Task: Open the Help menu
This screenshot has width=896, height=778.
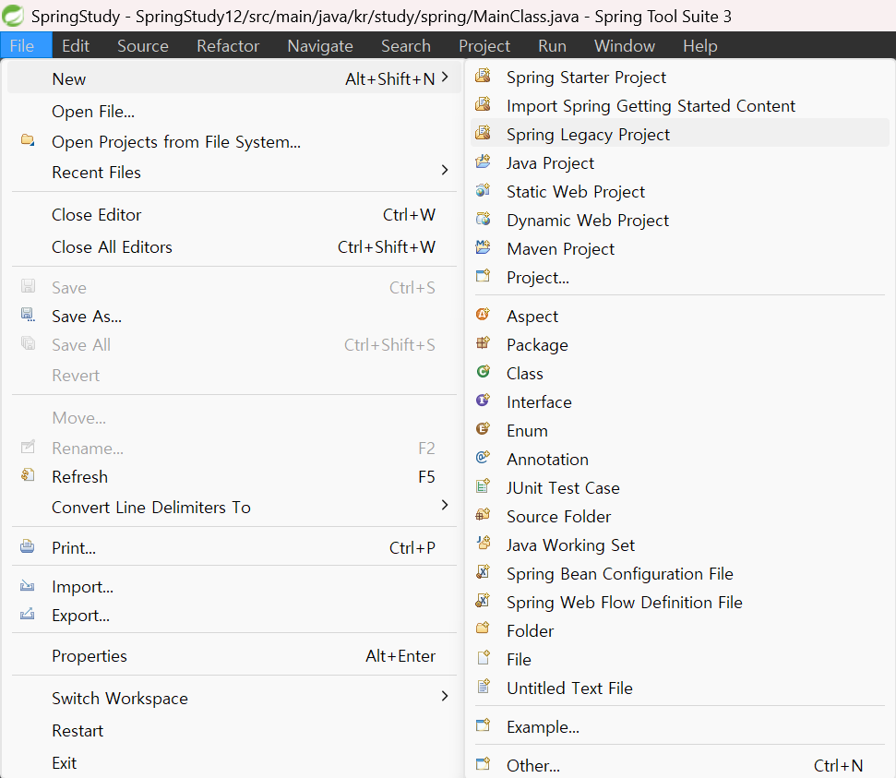Action: [x=700, y=46]
